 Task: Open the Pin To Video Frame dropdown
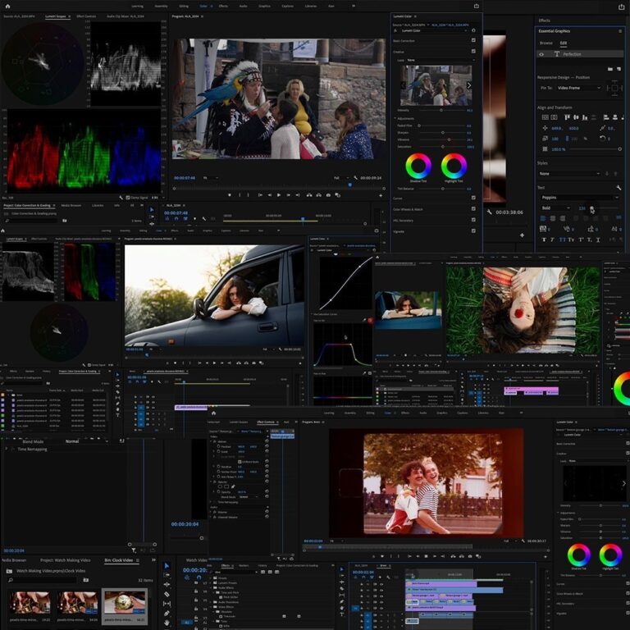[579, 88]
